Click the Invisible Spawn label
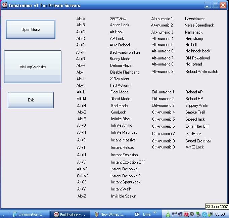Image resolution: width=229 pixels, height=218 pixels. pyautogui.click(x=124, y=196)
